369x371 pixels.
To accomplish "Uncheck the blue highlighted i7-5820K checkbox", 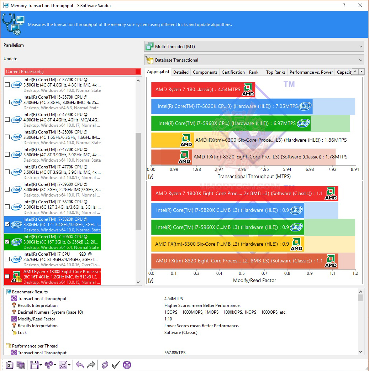I will click(7, 224).
